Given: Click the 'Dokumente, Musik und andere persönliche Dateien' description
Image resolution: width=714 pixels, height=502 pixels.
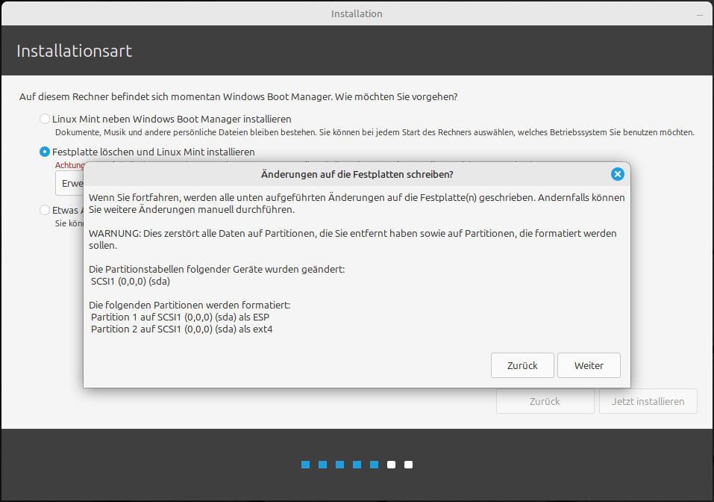Looking at the screenshot, I should pyautogui.click(x=375, y=132).
